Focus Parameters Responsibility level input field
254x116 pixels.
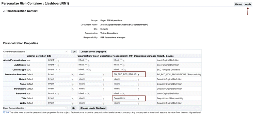click(x=125, y=89)
